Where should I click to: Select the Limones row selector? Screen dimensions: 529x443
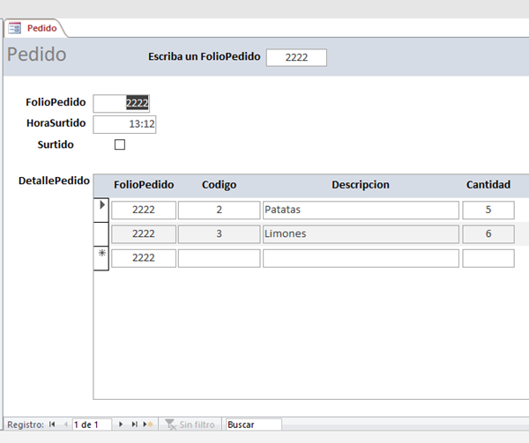pyautogui.click(x=101, y=233)
